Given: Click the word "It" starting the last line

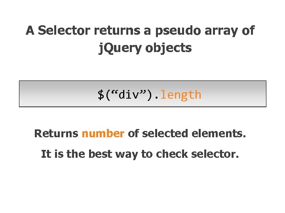Looking at the screenshot, I should tap(45, 154).
